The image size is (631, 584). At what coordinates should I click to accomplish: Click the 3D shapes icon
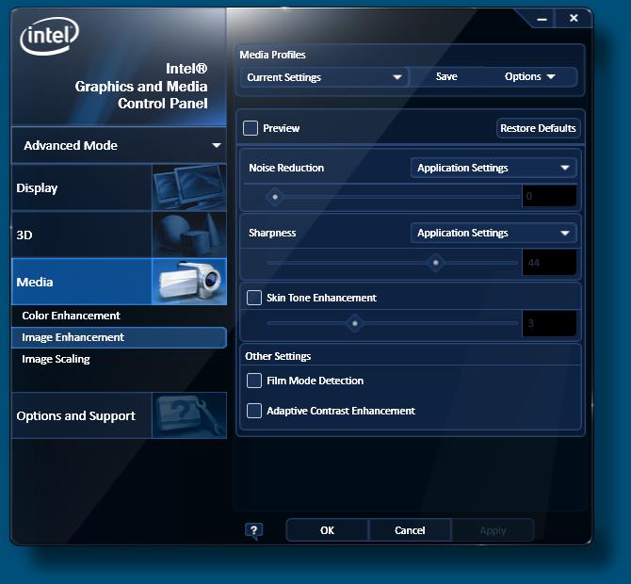(189, 235)
